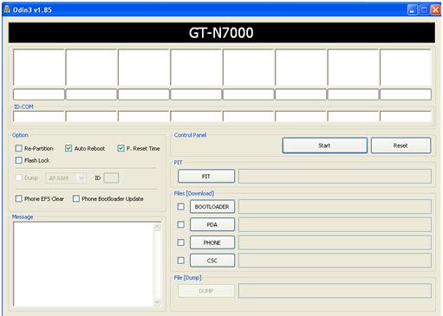Image resolution: width=443 pixels, height=316 pixels.
Task: Click the PDA file path field
Action: point(335,224)
